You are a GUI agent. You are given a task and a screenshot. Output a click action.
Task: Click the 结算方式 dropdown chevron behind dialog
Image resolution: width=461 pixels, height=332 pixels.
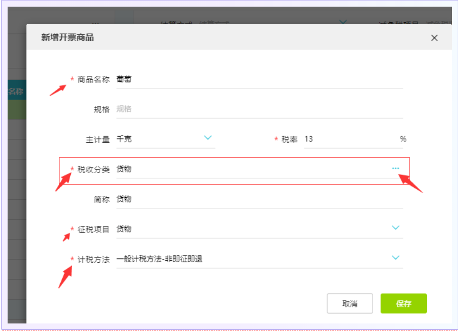[x=344, y=22]
